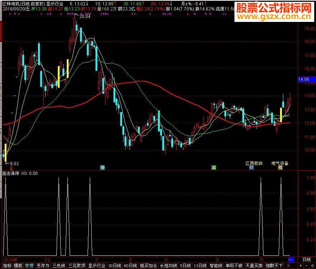
Task: Select the 显示行业 tab in the bottom bar
Action: coord(97,266)
